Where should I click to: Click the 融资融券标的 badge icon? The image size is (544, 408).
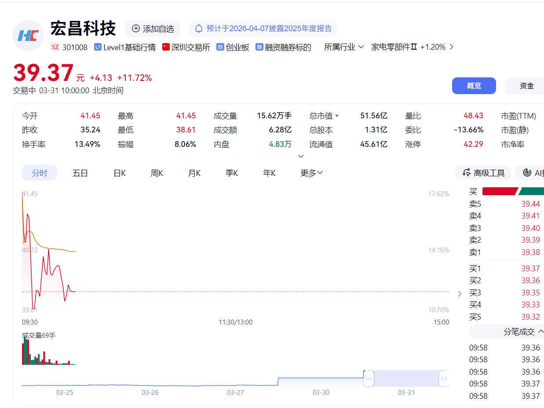pyautogui.click(x=259, y=47)
